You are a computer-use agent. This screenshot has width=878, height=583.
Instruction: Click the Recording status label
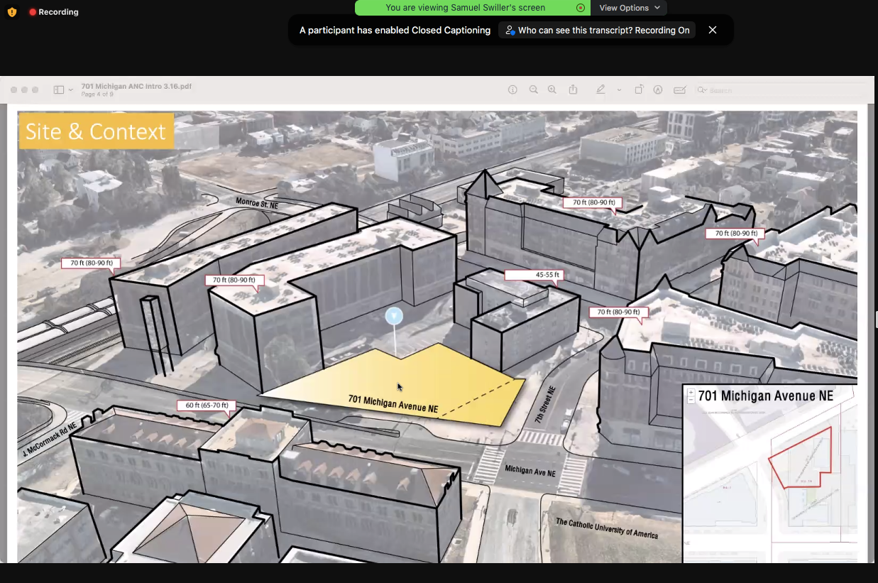58,12
